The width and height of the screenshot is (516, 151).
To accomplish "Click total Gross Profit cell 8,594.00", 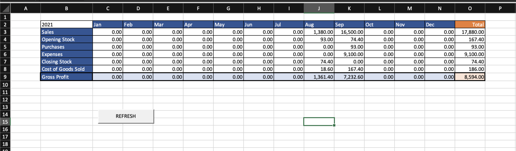I will click(470, 77).
